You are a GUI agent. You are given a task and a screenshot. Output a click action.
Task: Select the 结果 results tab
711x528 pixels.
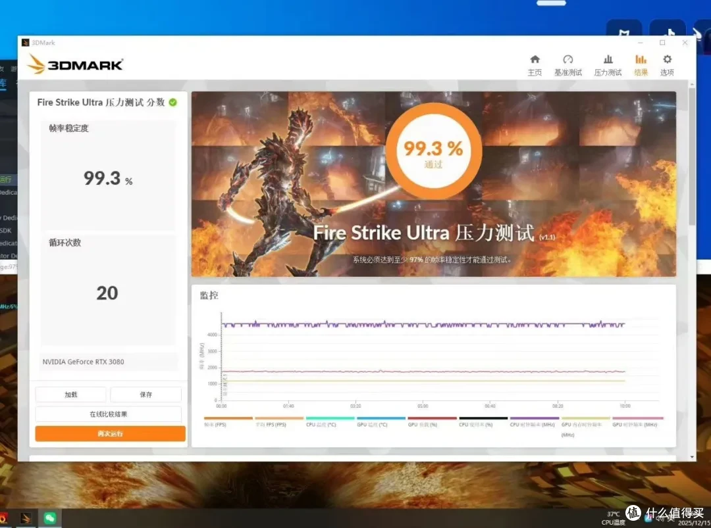[x=641, y=65]
